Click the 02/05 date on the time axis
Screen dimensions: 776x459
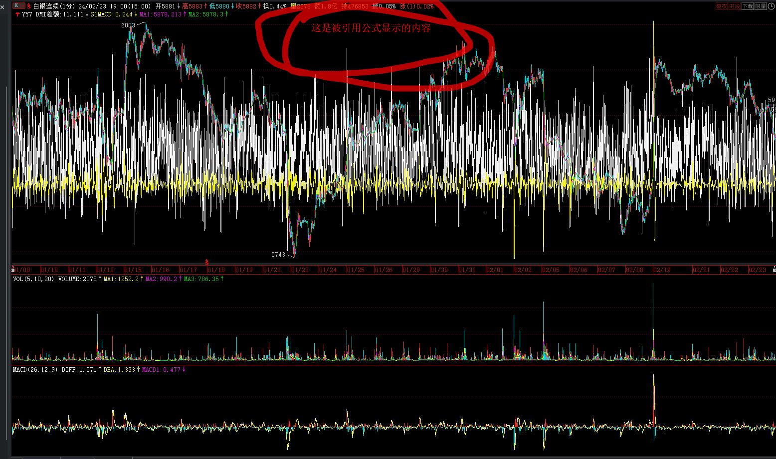551,270
